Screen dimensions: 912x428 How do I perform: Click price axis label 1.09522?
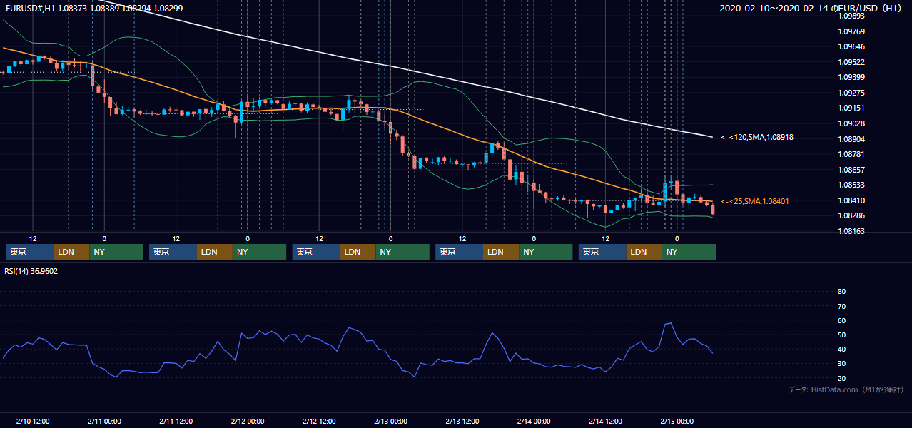click(x=851, y=62)
